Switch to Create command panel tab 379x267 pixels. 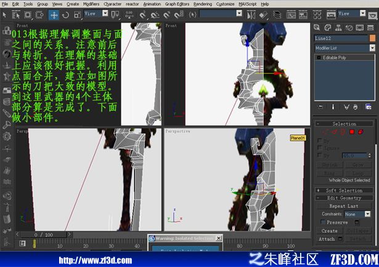317,28
